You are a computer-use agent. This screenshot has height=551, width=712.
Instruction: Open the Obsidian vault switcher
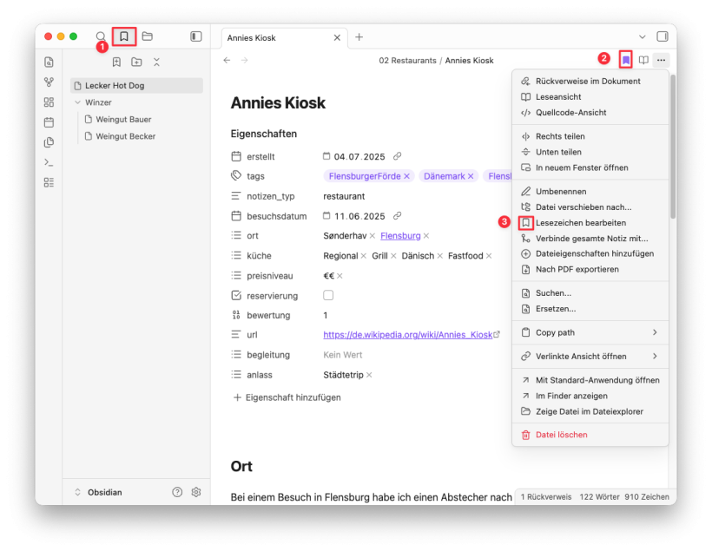[x=104, y=492]
